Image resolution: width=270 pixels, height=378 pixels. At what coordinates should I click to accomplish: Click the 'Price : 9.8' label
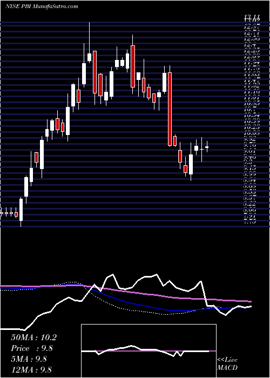(x=32, y=348)
